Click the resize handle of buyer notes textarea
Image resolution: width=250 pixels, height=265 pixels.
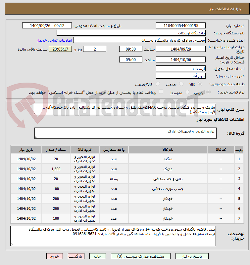(x=12, y=245)
